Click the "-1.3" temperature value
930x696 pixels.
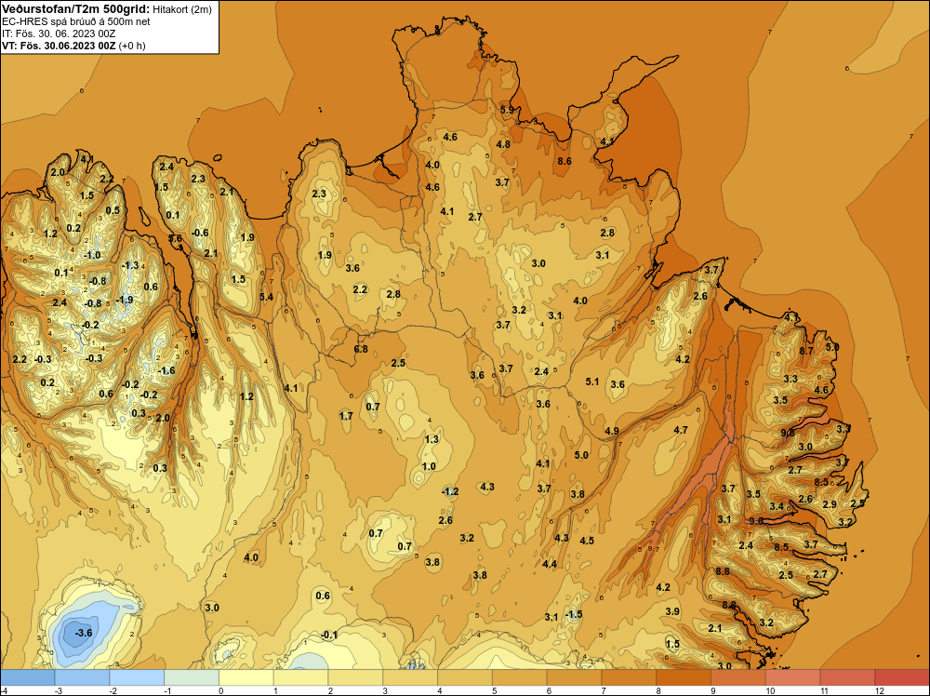[x=130, y=265]
